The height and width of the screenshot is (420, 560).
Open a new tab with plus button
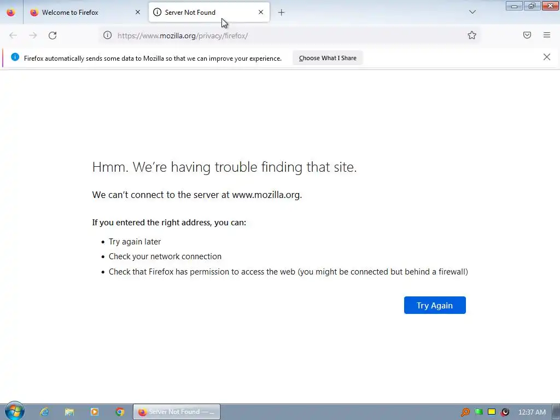[x=281, y=13]
